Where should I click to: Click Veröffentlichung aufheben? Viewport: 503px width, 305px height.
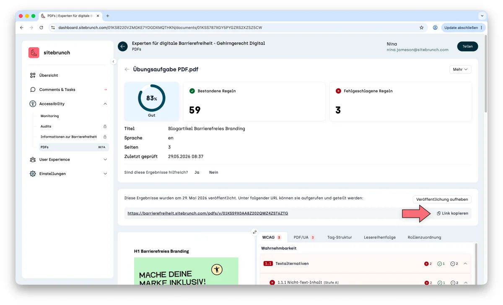[x=442, y=200]
